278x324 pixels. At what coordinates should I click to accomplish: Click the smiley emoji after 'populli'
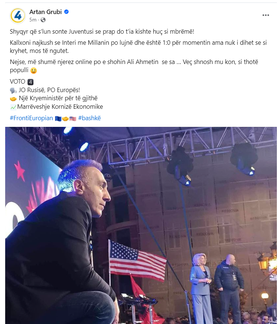[x=34, y=71]
